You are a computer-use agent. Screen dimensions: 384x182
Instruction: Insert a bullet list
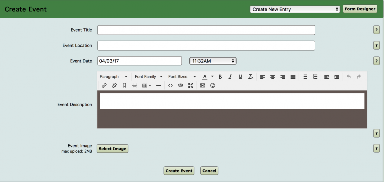pyautogui.click(x=305, y=77)
